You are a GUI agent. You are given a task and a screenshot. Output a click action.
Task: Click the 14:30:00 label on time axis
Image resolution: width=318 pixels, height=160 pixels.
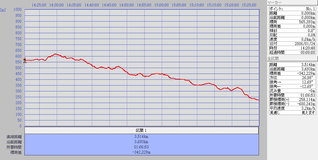pos(56,5)
